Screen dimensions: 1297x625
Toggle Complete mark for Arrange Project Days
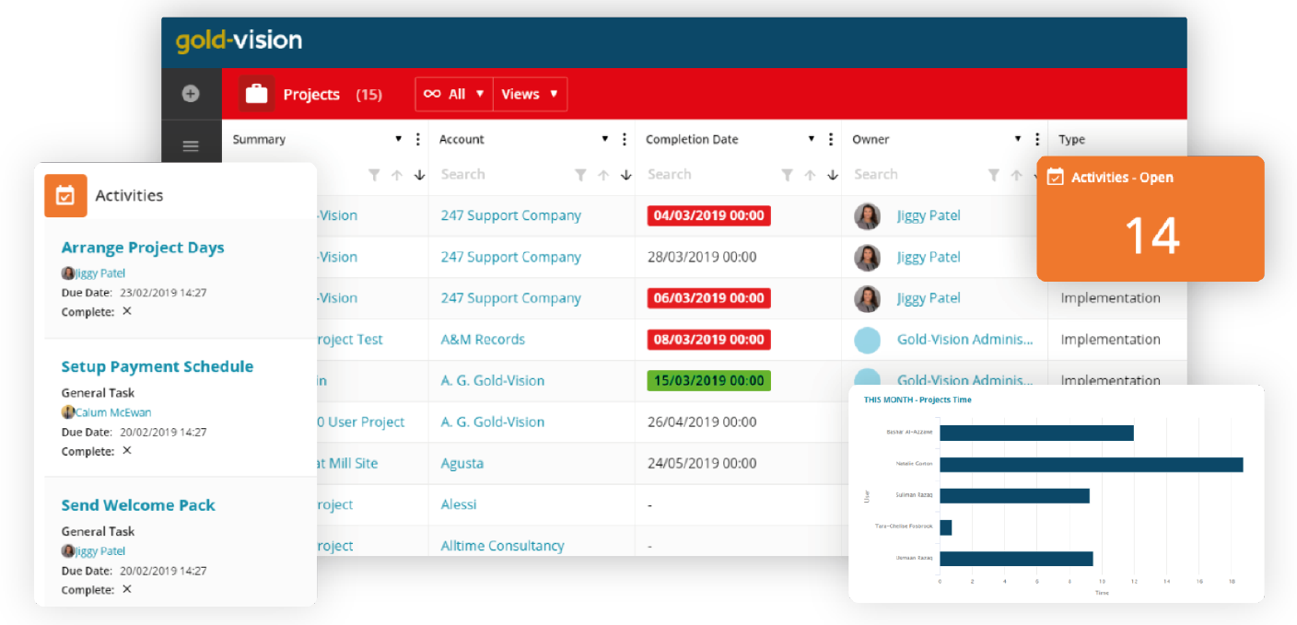(127, 311)
